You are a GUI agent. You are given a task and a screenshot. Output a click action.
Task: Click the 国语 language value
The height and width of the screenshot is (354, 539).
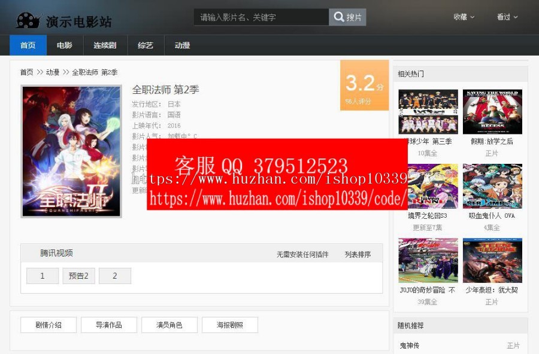174,115
